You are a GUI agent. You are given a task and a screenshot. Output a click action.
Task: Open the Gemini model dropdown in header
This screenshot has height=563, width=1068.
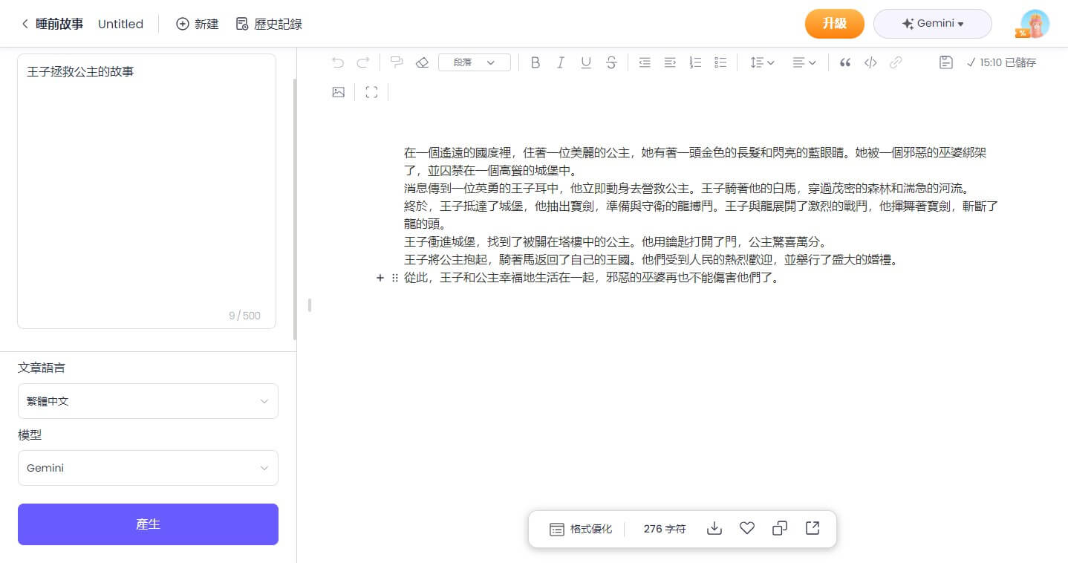933,24
